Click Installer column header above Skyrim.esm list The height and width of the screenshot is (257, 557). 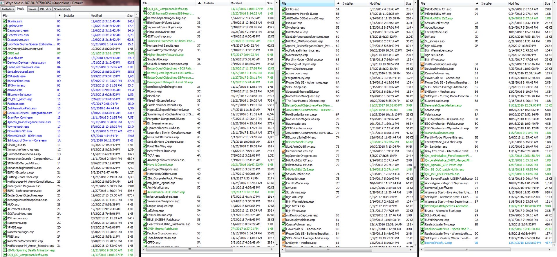pos(76,16)
